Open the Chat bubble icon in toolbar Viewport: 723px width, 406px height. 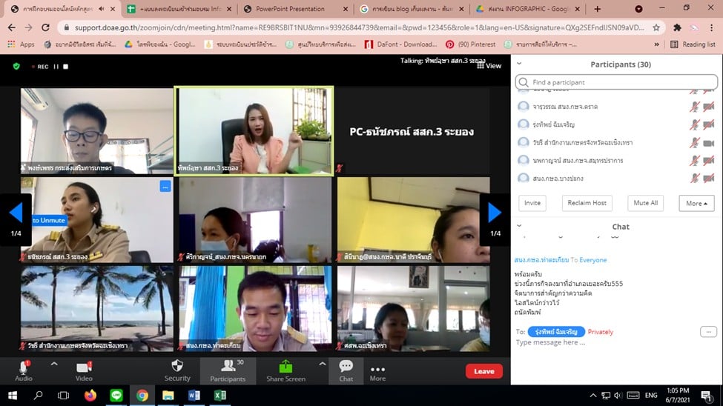(x=346, y=367)
